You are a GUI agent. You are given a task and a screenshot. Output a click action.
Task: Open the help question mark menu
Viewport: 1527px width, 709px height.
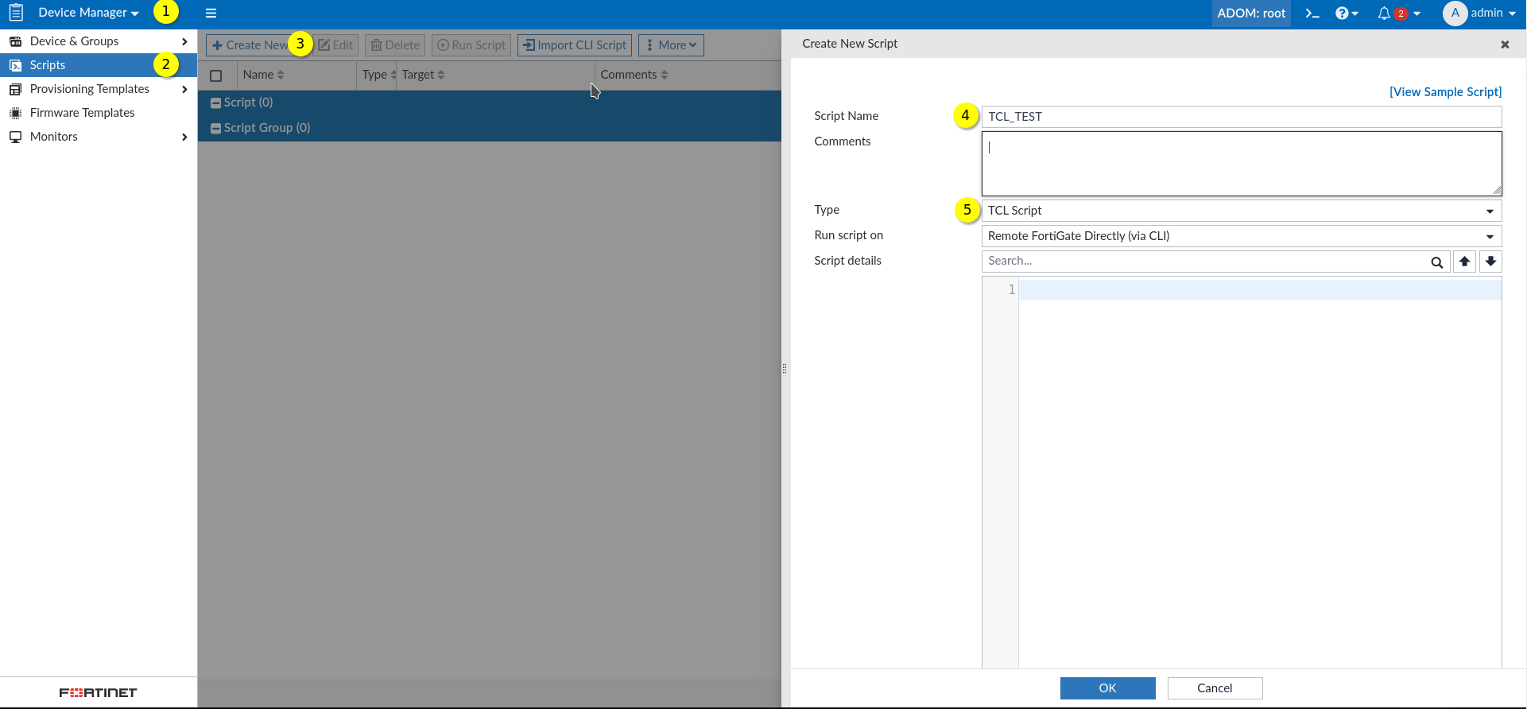coord(1347,14)
